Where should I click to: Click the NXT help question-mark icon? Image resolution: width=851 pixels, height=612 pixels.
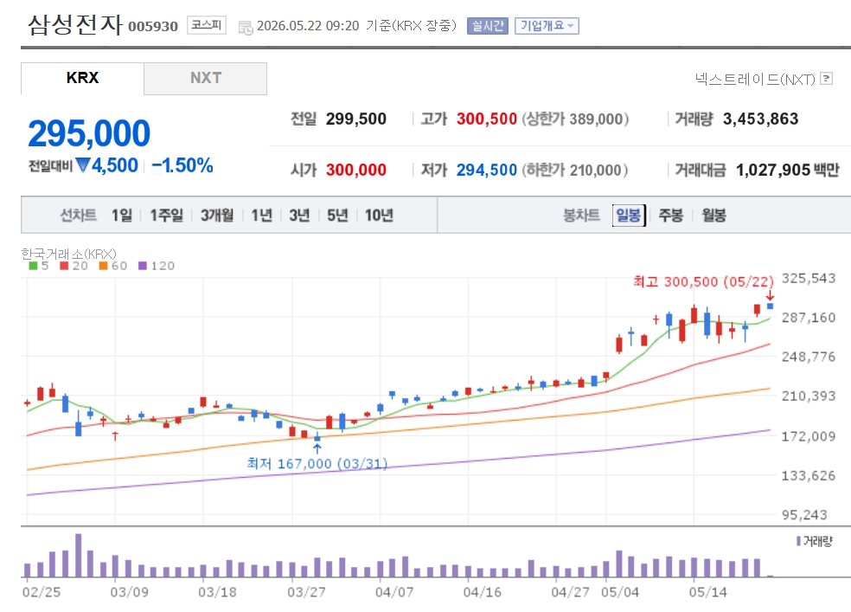[826, 79]
